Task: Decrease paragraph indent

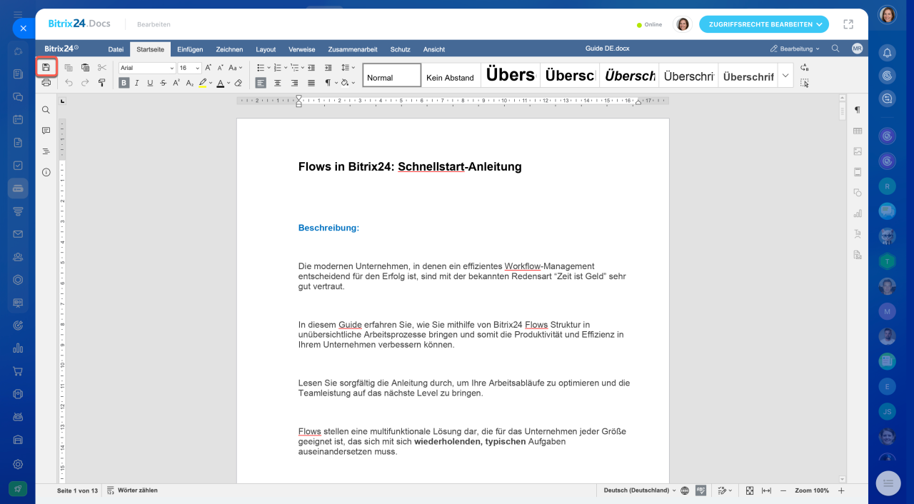Action: click(311, 68)
